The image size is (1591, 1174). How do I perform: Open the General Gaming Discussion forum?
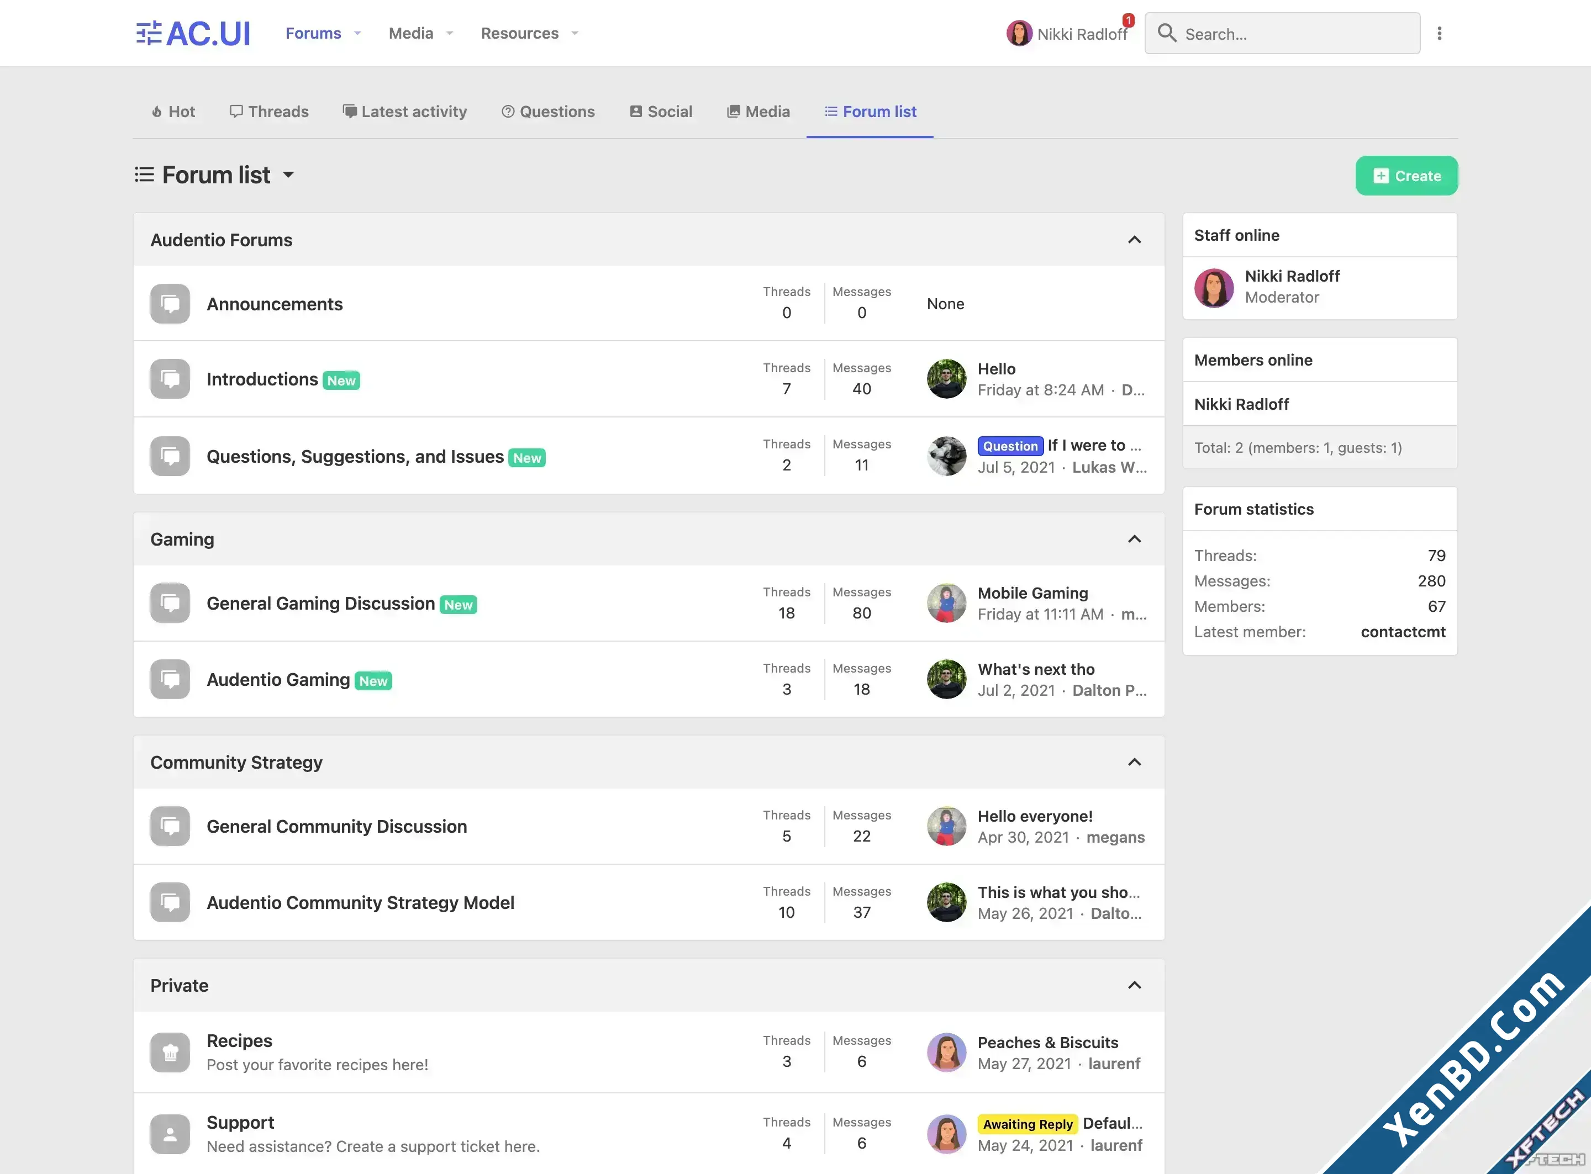320,604
